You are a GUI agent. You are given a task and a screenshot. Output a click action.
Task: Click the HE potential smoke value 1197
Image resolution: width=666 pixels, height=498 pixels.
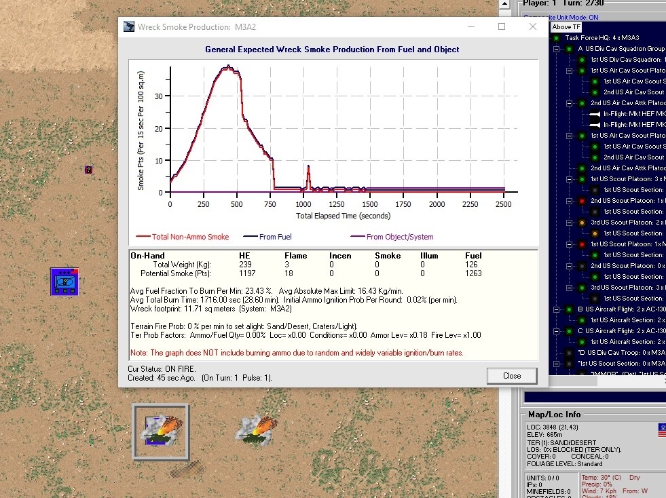247,273
